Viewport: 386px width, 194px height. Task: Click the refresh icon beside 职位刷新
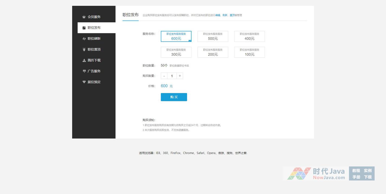point(84,39)
